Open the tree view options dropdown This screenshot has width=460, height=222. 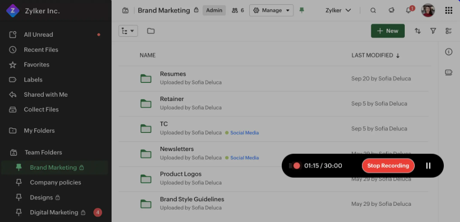coord(128,31)
